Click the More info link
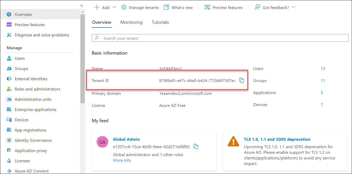 122,160
